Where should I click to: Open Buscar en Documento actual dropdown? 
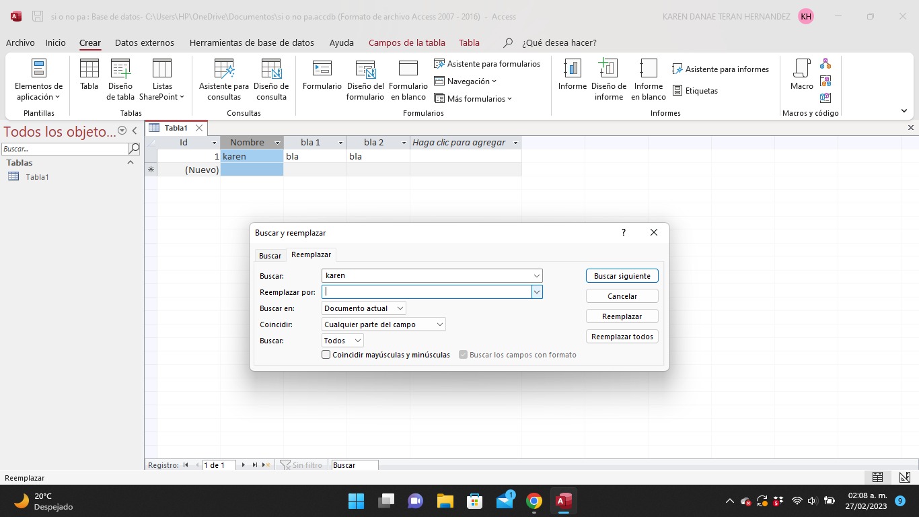click(x=400, y=308)
